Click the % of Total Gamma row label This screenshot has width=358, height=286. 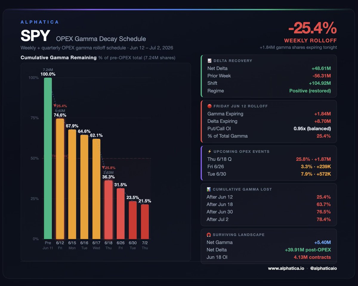[x=227, y=136]
